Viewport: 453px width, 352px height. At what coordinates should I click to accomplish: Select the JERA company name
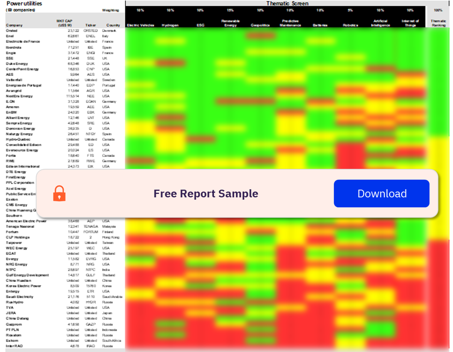(x=11, y=313)
